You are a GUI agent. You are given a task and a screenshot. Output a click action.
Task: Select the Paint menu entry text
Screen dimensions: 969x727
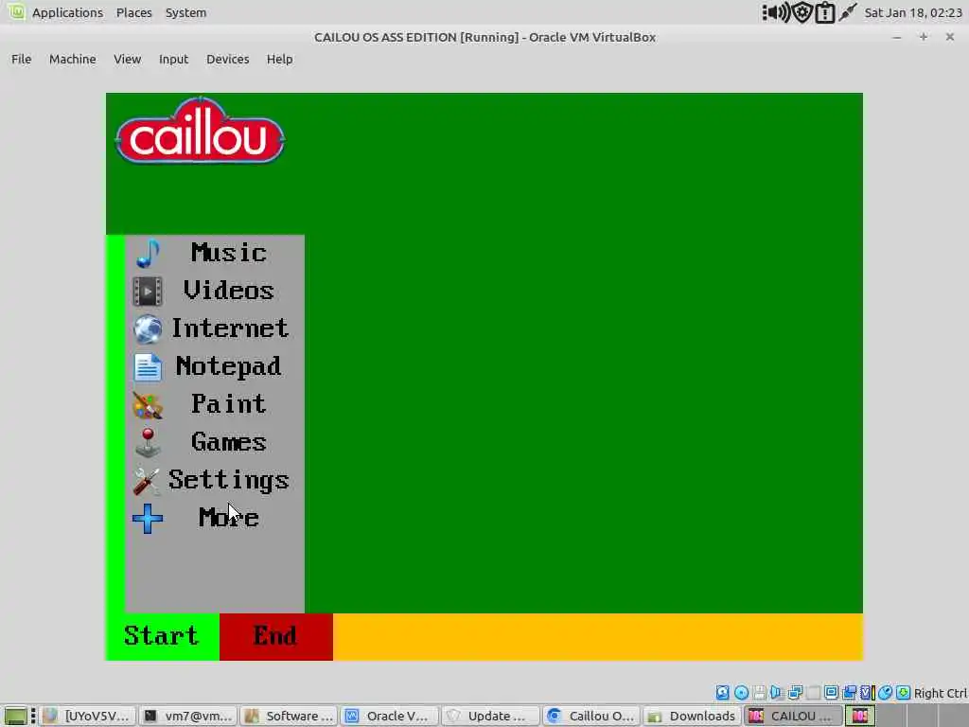point(229,404)
